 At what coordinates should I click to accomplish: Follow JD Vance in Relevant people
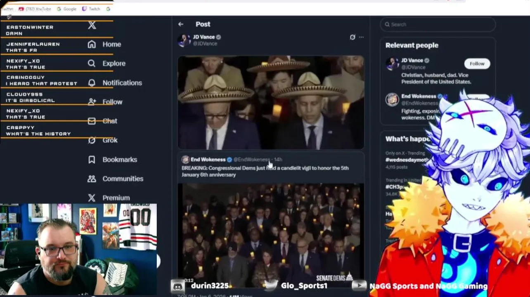coord(477,64)
